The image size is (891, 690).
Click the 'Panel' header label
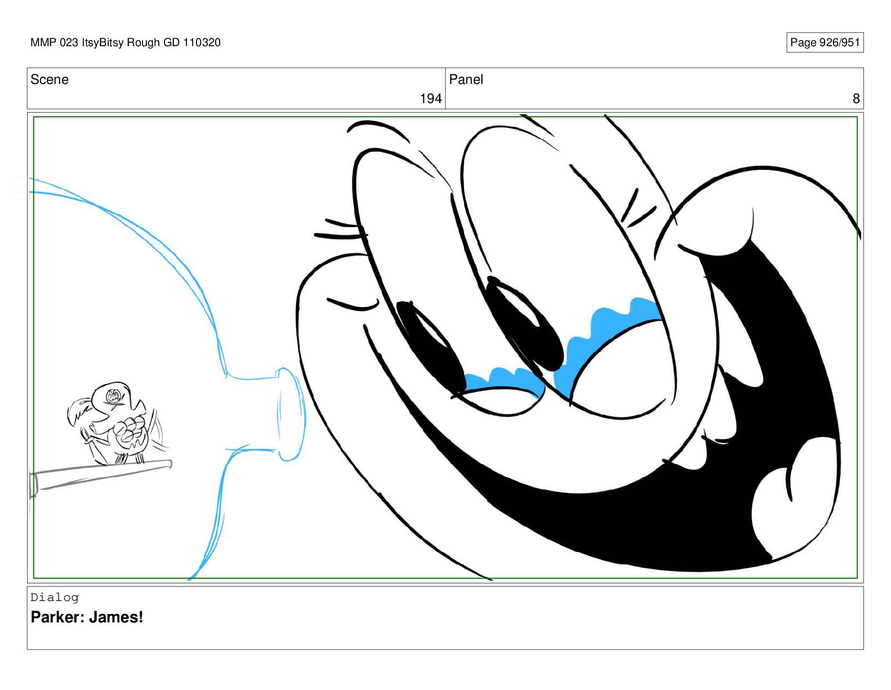pyautogui.click(x=466, y=79)
